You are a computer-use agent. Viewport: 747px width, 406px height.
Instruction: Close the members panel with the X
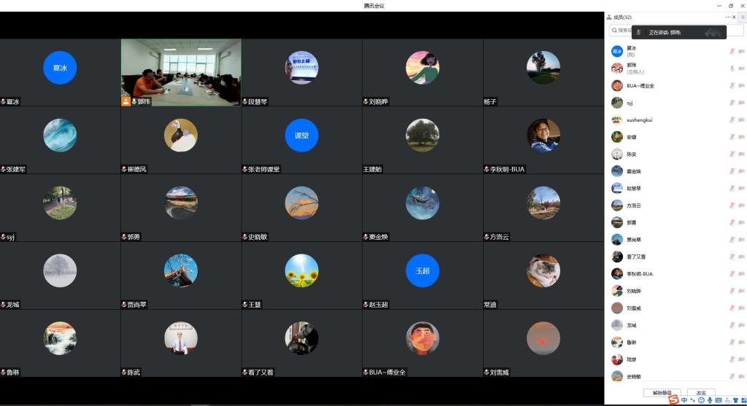[734, 17]
